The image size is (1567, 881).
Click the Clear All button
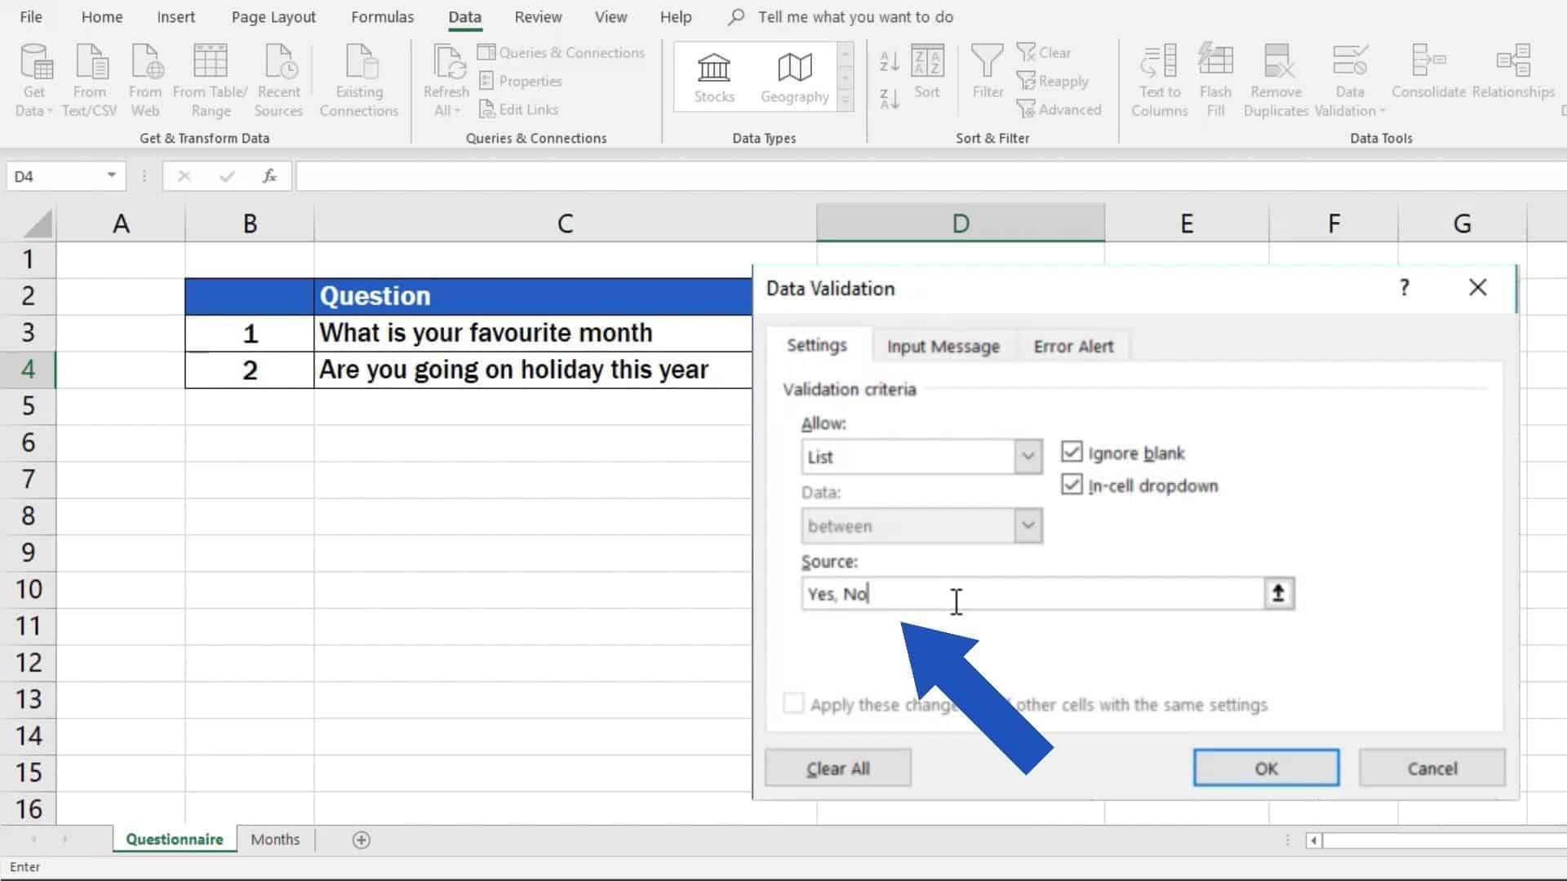[837, 768]
